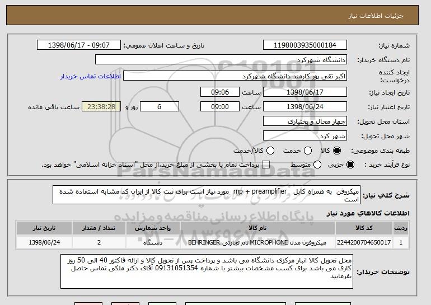Click the BEHRINGER MICROPHONE product name cell
Viewport: 431px width, 305px height.
tap(257, 242)
